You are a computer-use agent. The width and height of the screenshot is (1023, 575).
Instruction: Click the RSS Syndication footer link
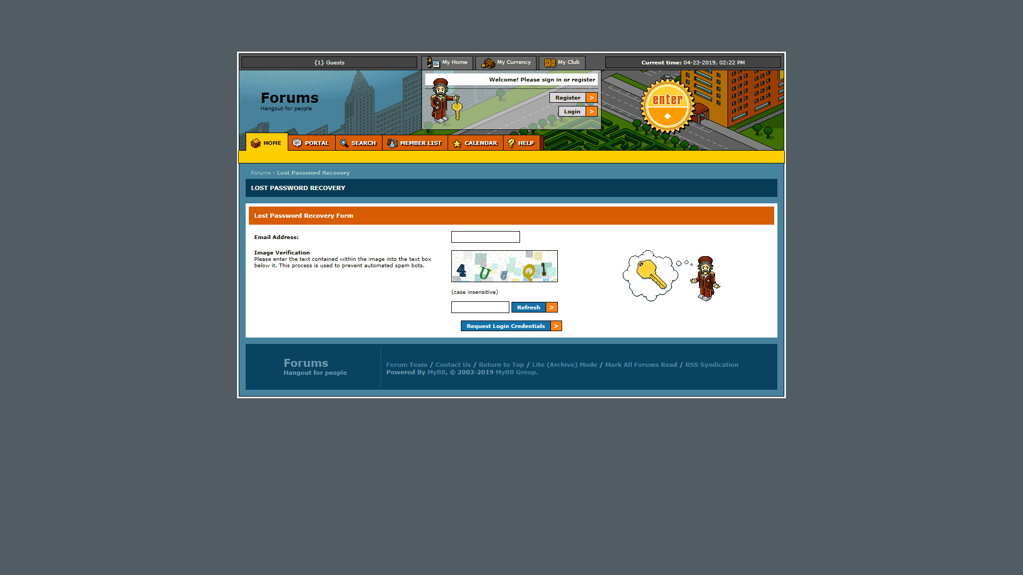click(x=712, y=364)
